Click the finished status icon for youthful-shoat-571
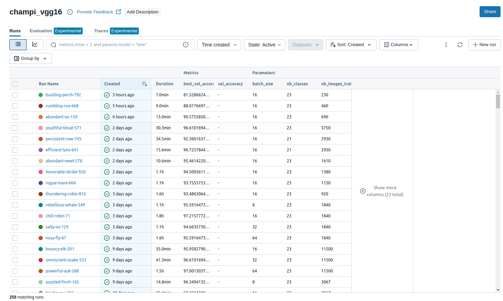 click(107, 128)
